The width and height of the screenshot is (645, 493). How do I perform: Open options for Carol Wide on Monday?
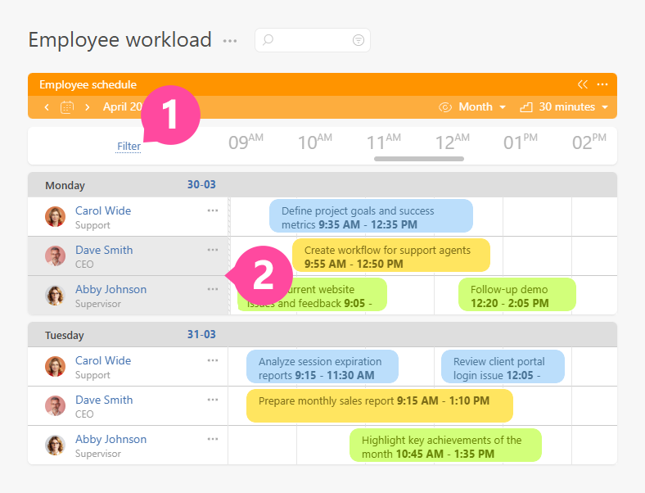(213, 210)
